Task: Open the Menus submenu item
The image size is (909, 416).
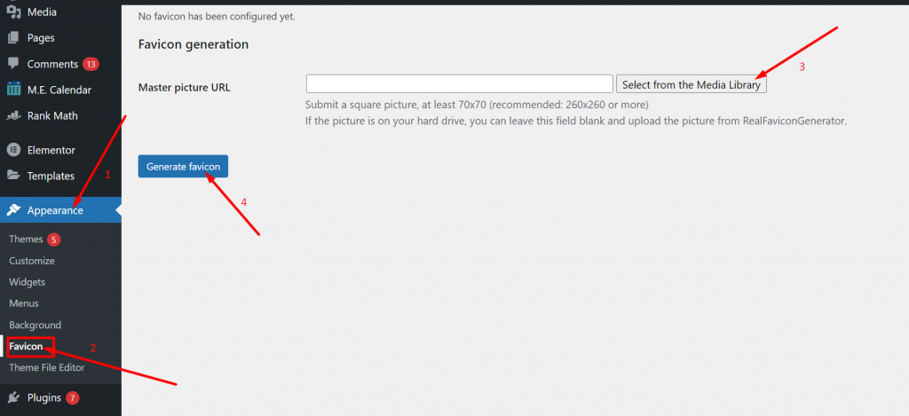Action: click(x=24, y=303)
